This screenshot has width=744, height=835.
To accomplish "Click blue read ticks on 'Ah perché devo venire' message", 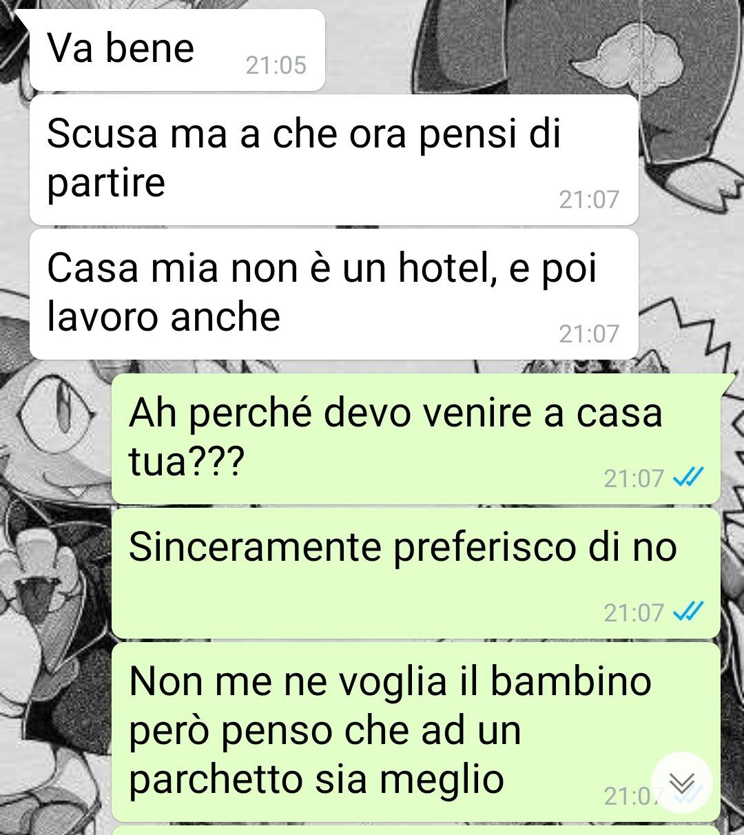I will tap(688, 477).
